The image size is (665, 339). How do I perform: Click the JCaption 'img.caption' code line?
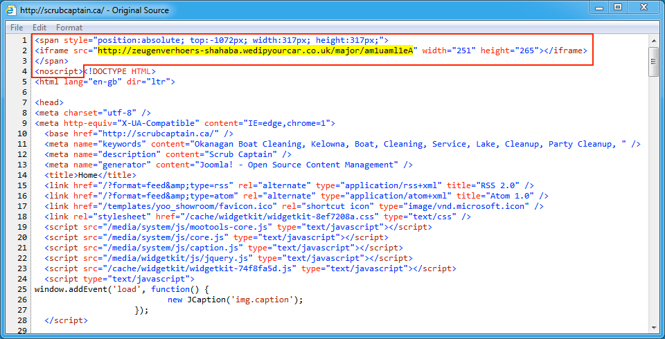click(236, 300)
